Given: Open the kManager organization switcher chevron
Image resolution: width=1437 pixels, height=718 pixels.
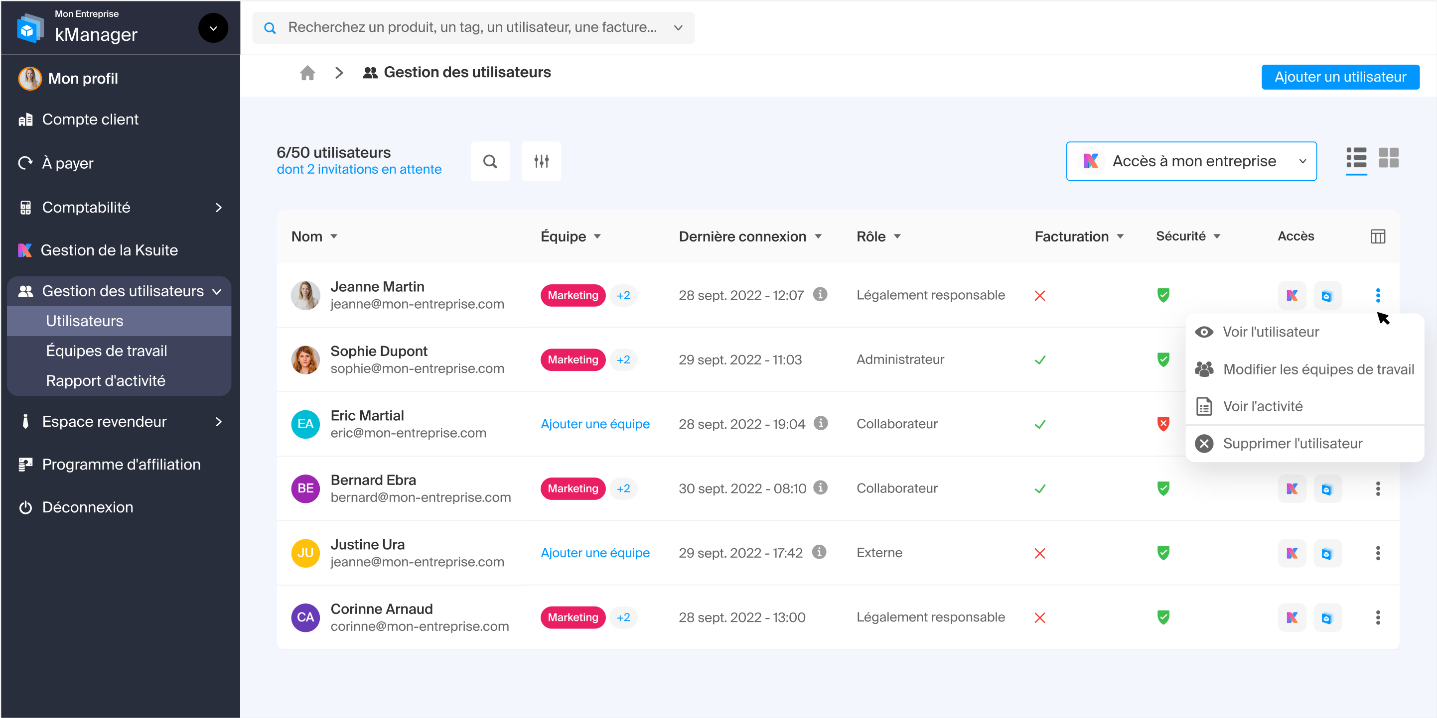Looking at the screenshot, I should point(213,28).
